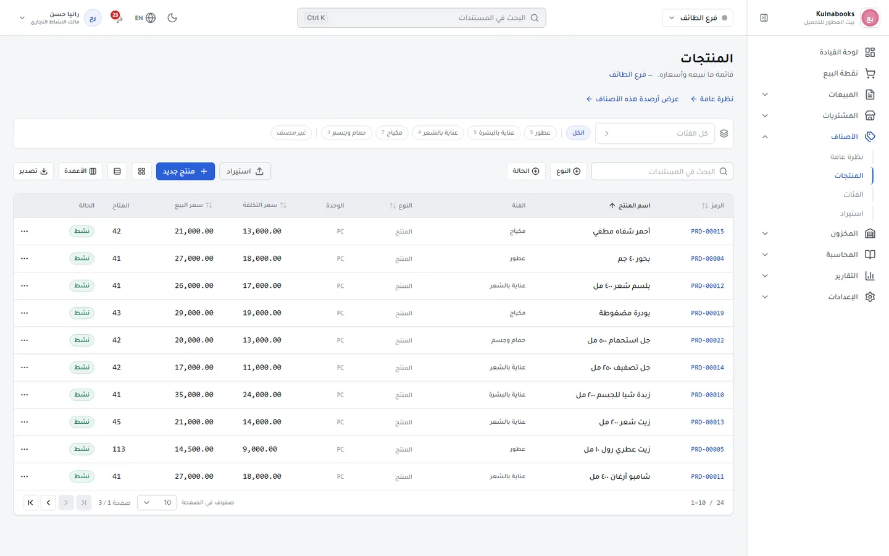Viewport: 889px width, 556px height.
Task: Click the المشتريات store icon
Action: [870, 116]
